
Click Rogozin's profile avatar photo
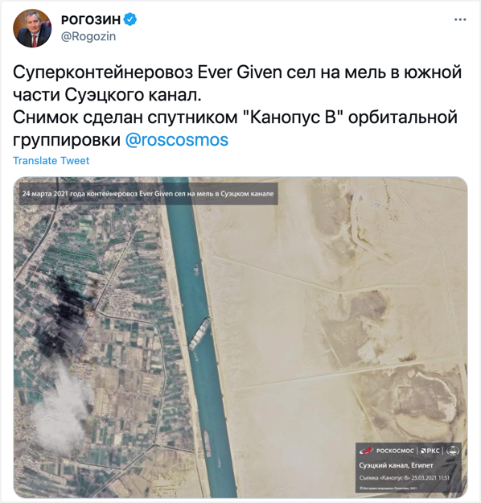pyautogui.click(x=32, y=28)
